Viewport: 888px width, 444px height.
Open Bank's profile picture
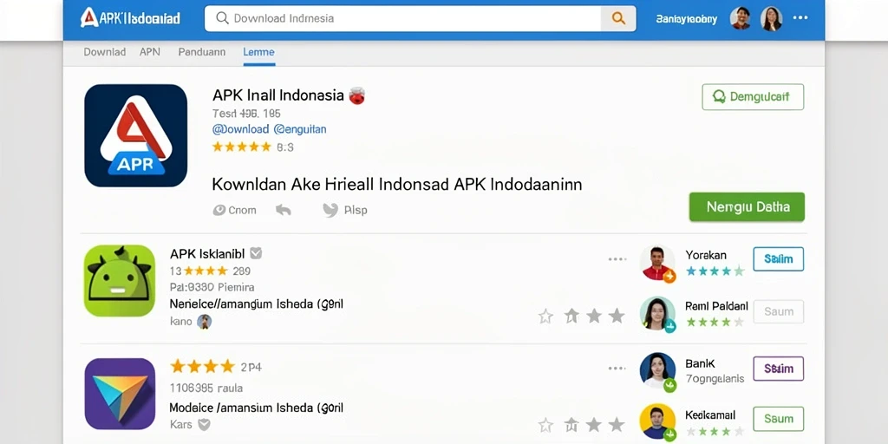pyautogui.click(x=657, y=370)
